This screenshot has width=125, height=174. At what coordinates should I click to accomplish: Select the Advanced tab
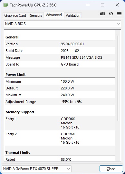tap(54, 15)
